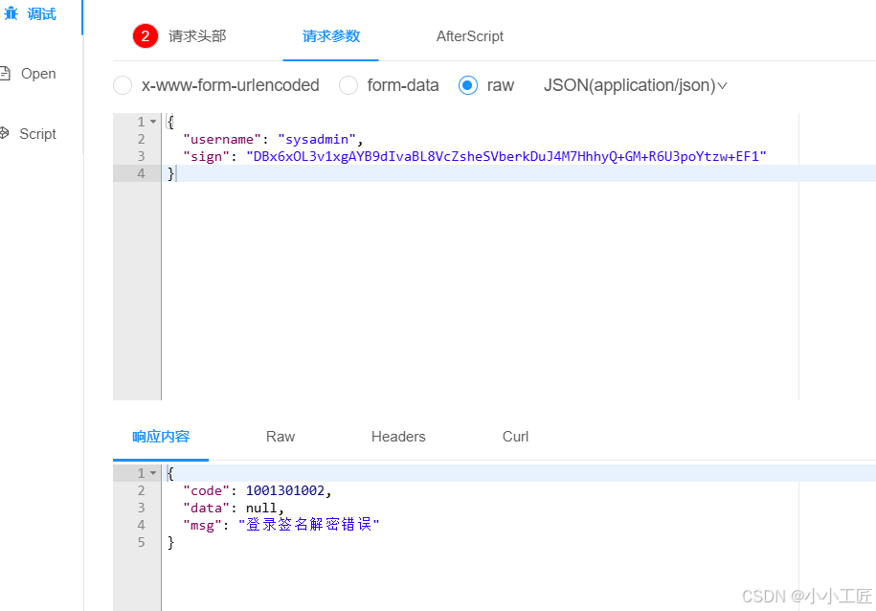This screenshot has height=611, width=876.
Task: Select the x-www-form-urlencoded radio button
Action: click(123, 85)
